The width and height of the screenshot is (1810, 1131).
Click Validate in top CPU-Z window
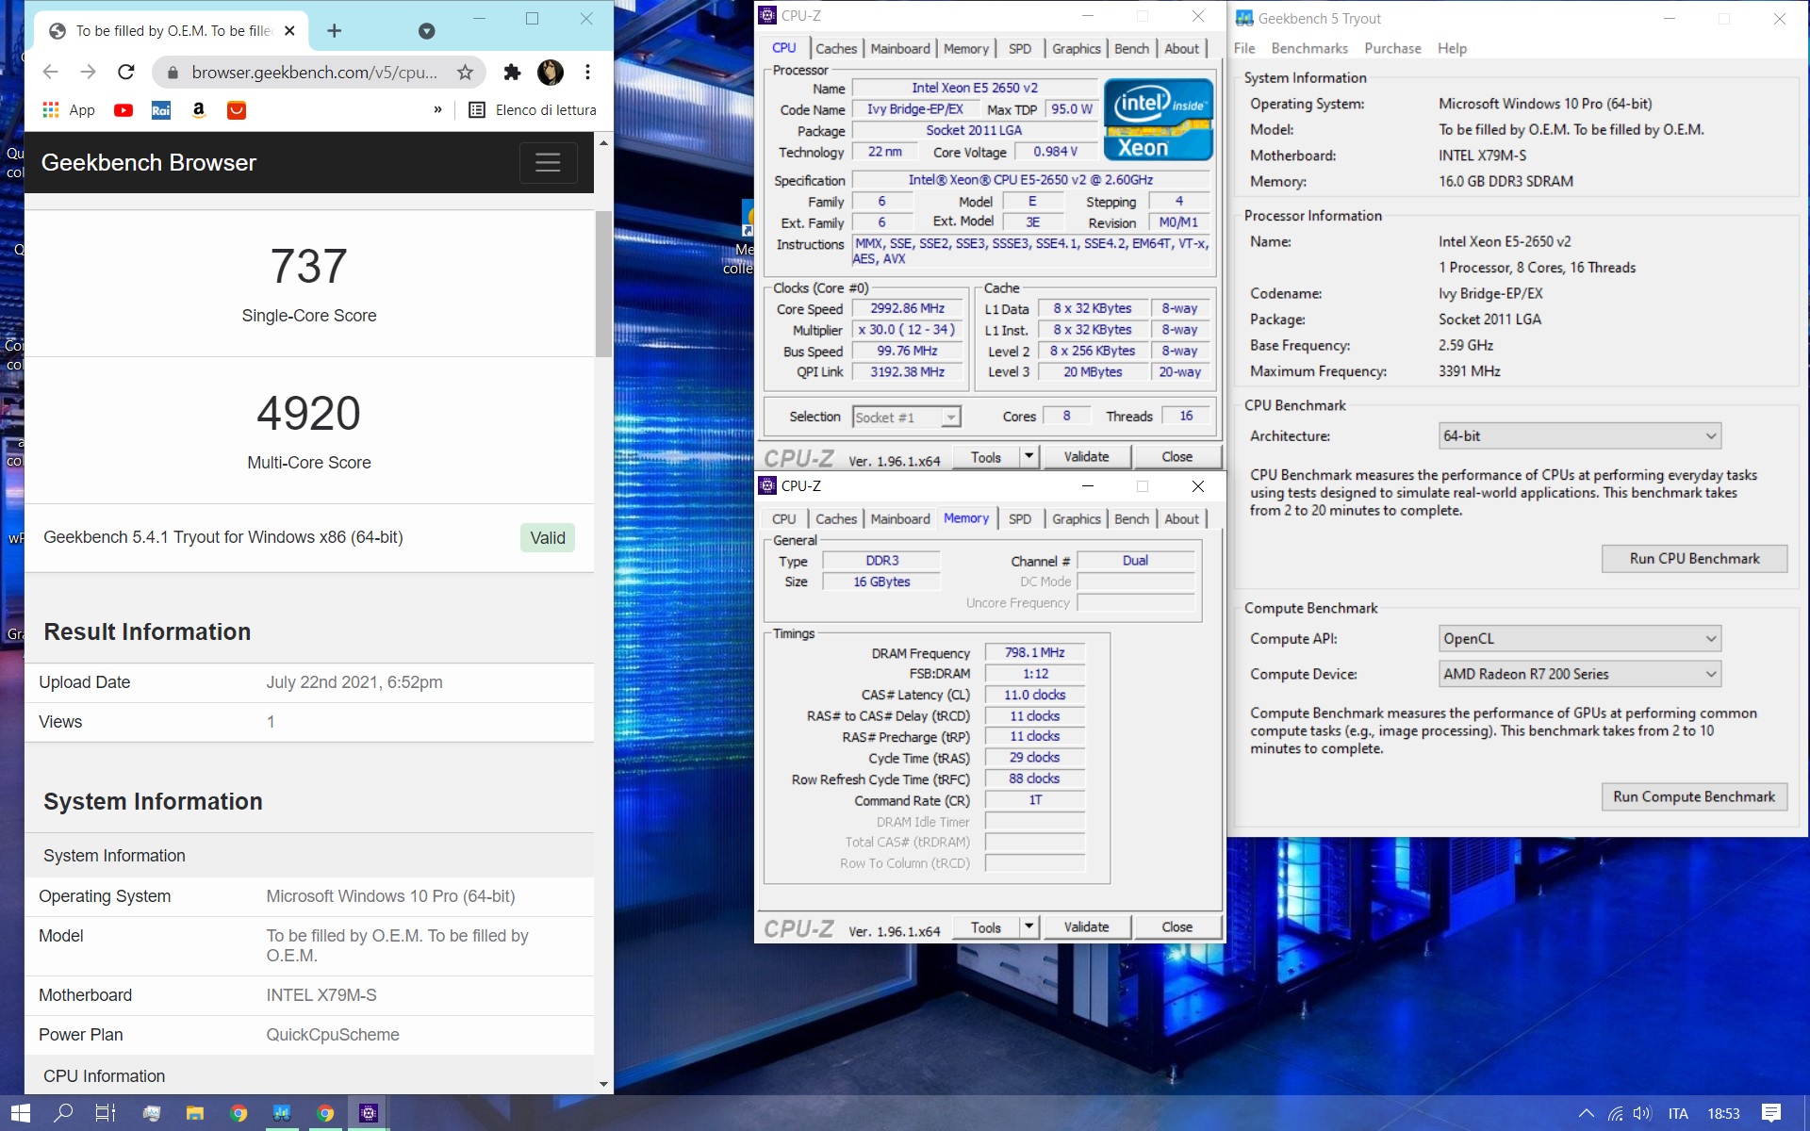[x=1086, y=457]
